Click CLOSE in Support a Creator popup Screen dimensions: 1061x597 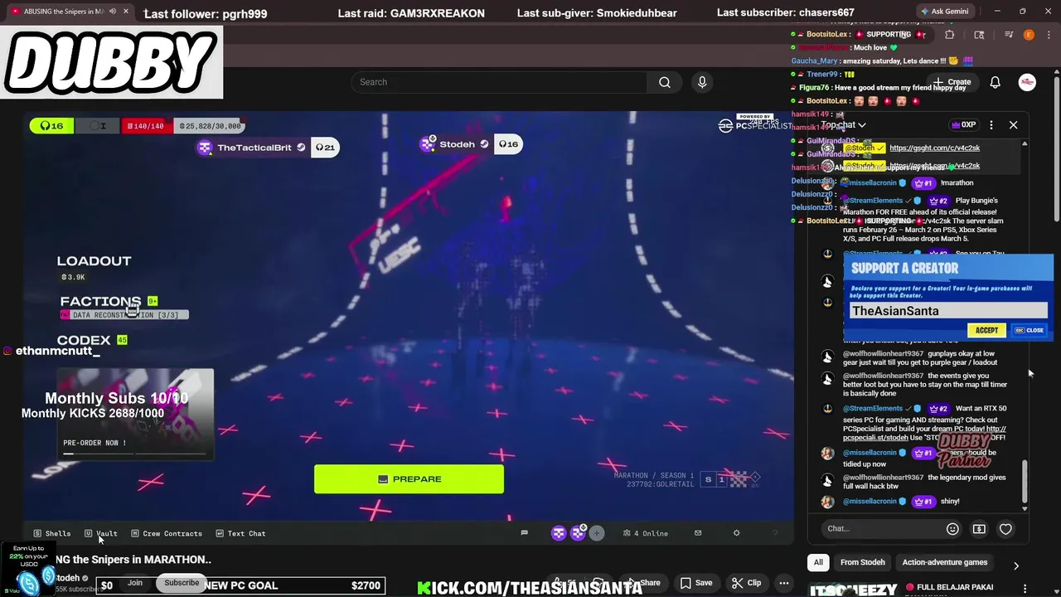click(1030, 330)
